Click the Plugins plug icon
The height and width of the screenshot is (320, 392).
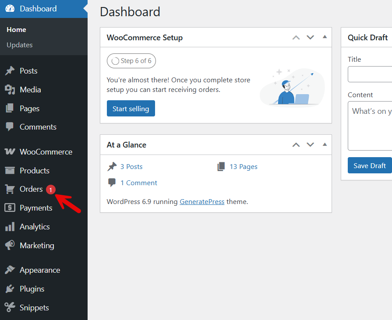click(10, 289)
